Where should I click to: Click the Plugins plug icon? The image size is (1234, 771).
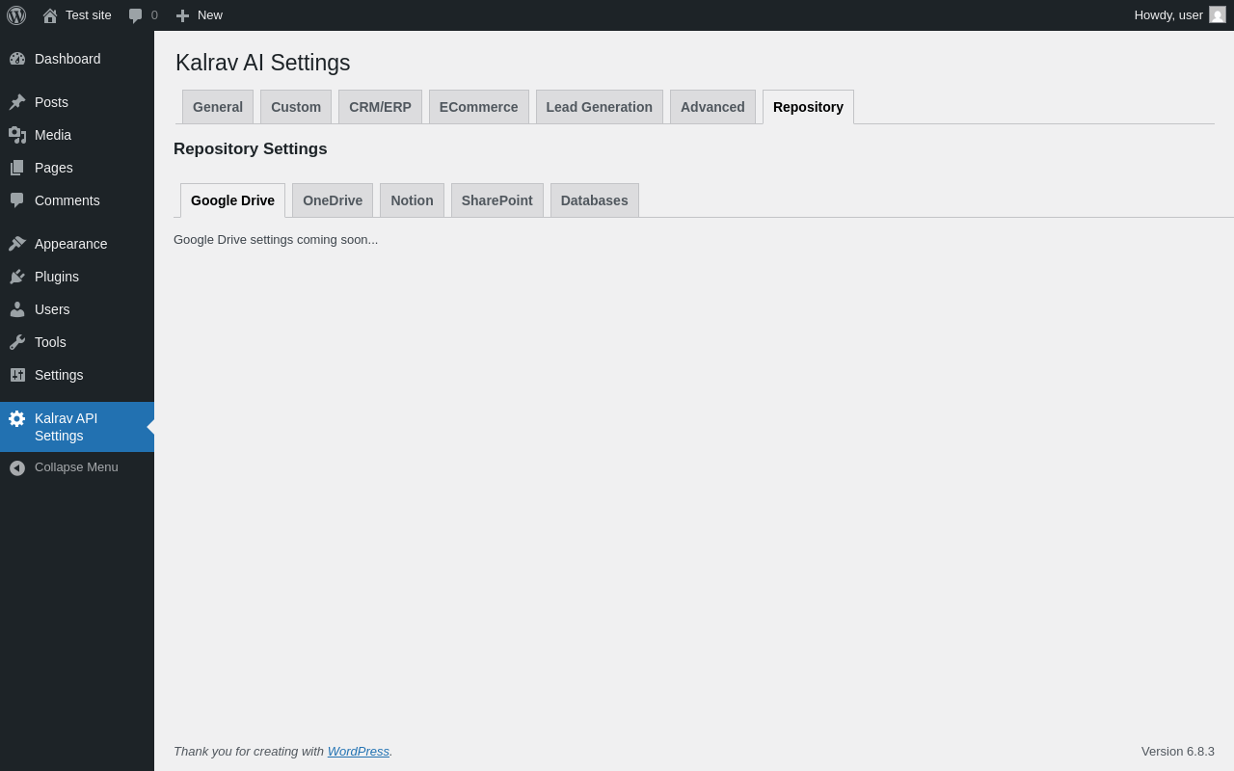[x=17, y=277]
